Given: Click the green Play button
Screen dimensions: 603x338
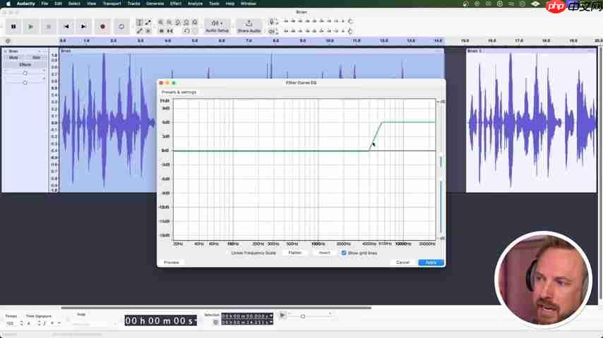Looking at the screenshot, I should pos(31,27).
